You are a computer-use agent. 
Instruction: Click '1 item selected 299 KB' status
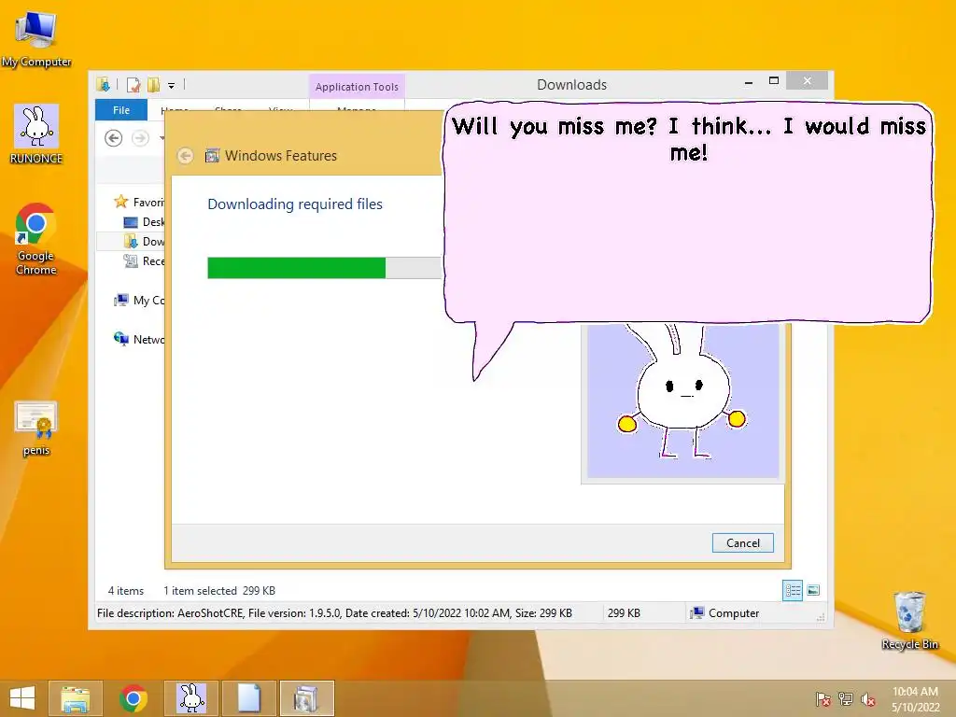click(x=218, y=591)
